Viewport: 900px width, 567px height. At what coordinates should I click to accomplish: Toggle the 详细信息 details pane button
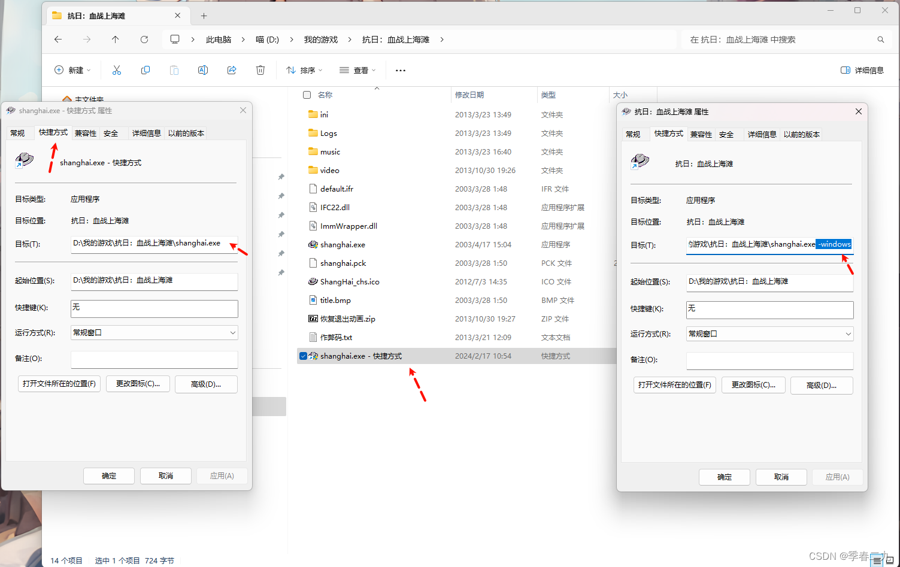862,70
